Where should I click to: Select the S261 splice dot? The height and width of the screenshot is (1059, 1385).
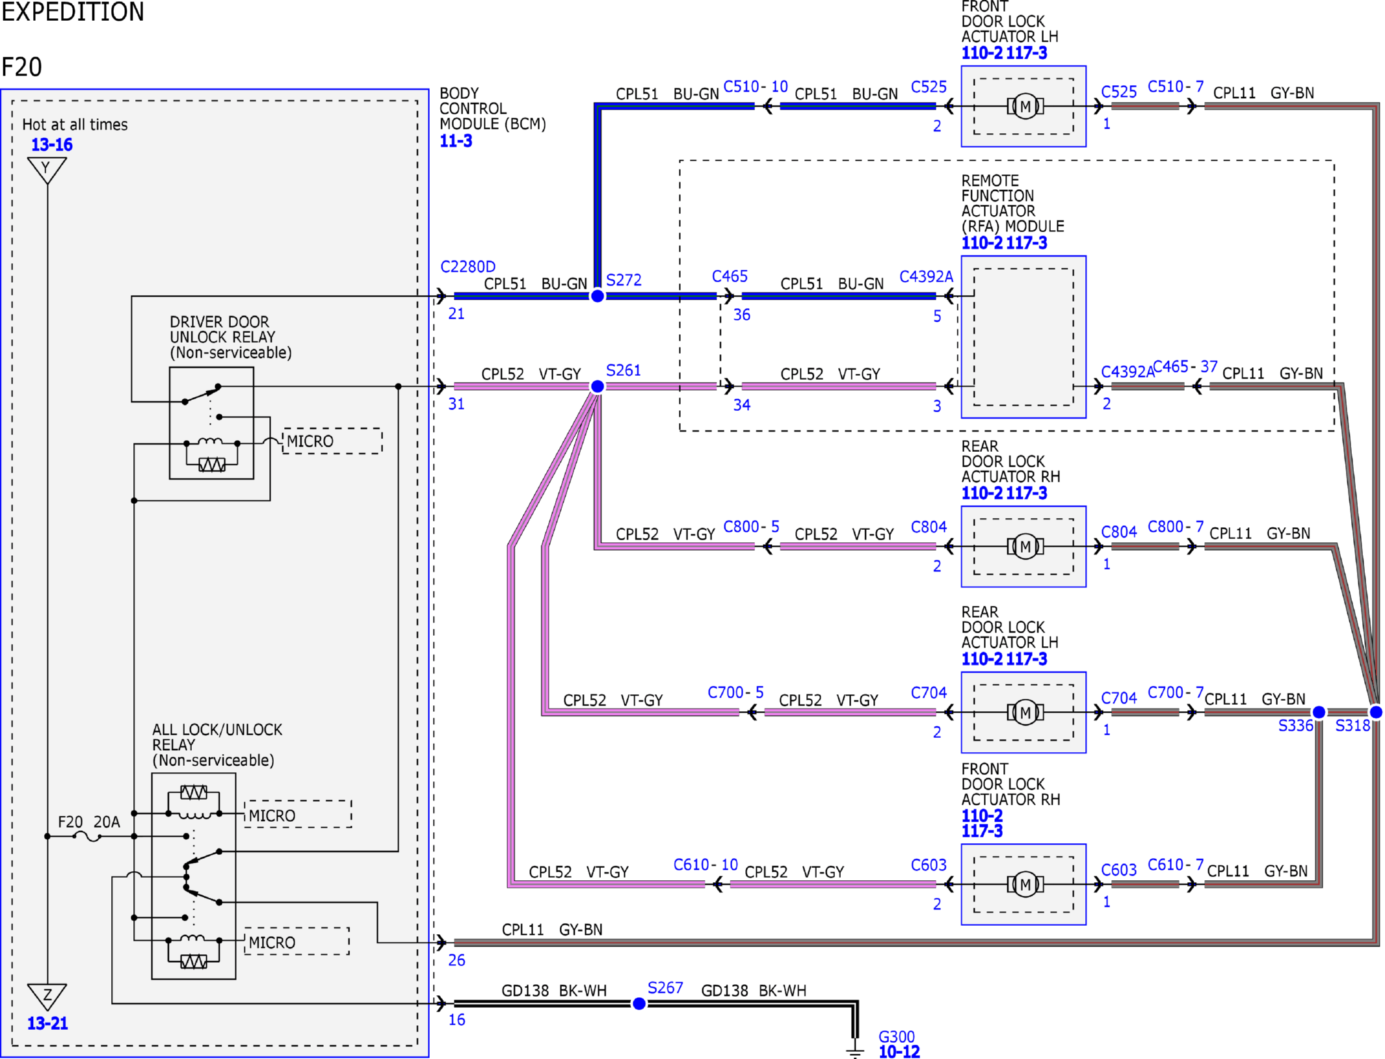coord(597,387)
